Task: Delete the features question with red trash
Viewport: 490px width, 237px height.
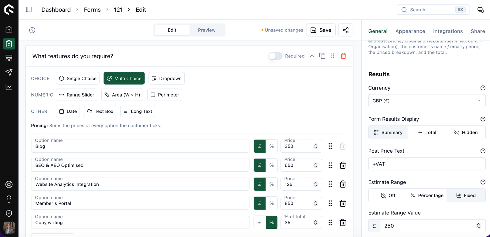Action: (343, 56)
